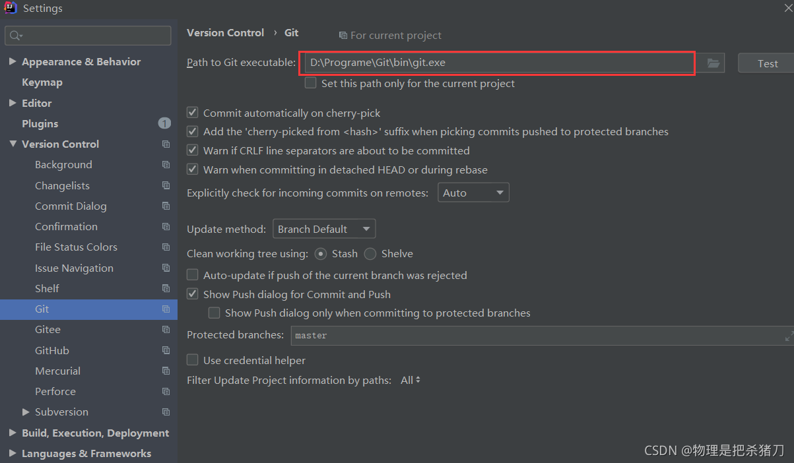Click the expand icon in Protected branches field
Viewport: 794px width, 463px height.
point(789,336)
